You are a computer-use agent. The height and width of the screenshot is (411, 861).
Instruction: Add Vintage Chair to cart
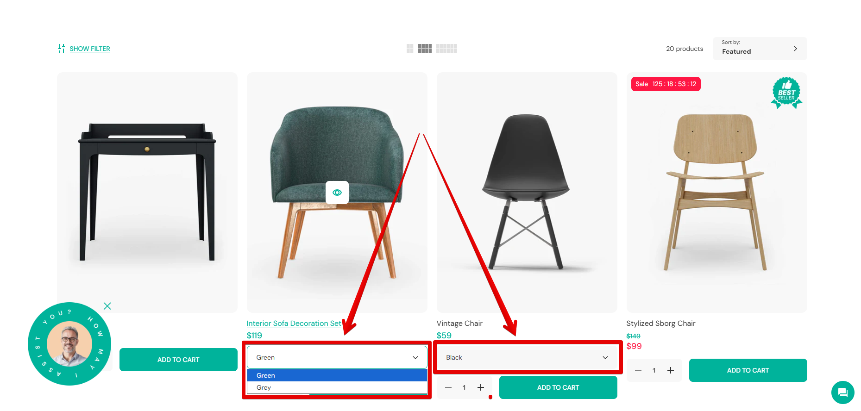[558, 387]
